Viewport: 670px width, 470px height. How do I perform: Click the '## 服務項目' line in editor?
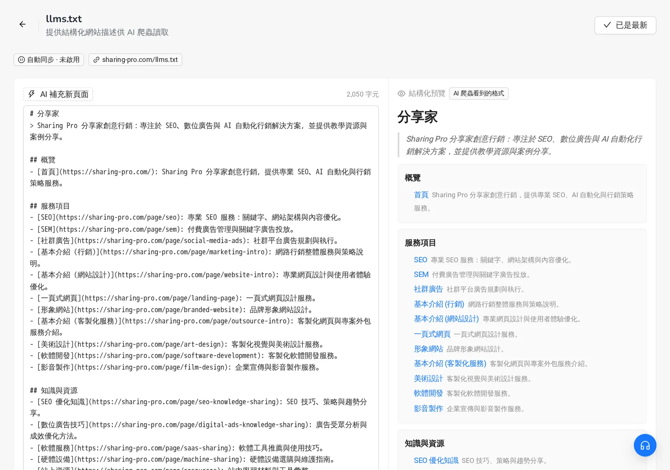[x=50, y=206]
